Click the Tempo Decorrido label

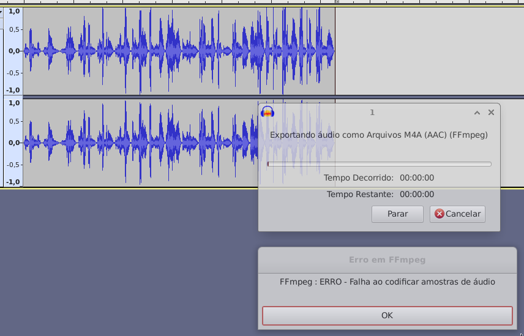point(359,177)
